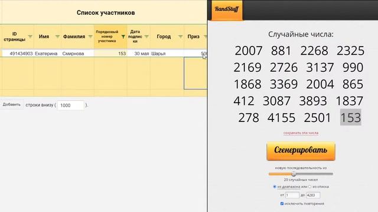Click random number 3087
This screenshot has height=212, width=378.
tap(276, 101)
